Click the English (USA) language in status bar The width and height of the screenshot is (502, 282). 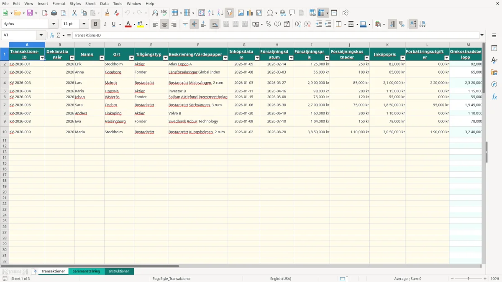281,279
